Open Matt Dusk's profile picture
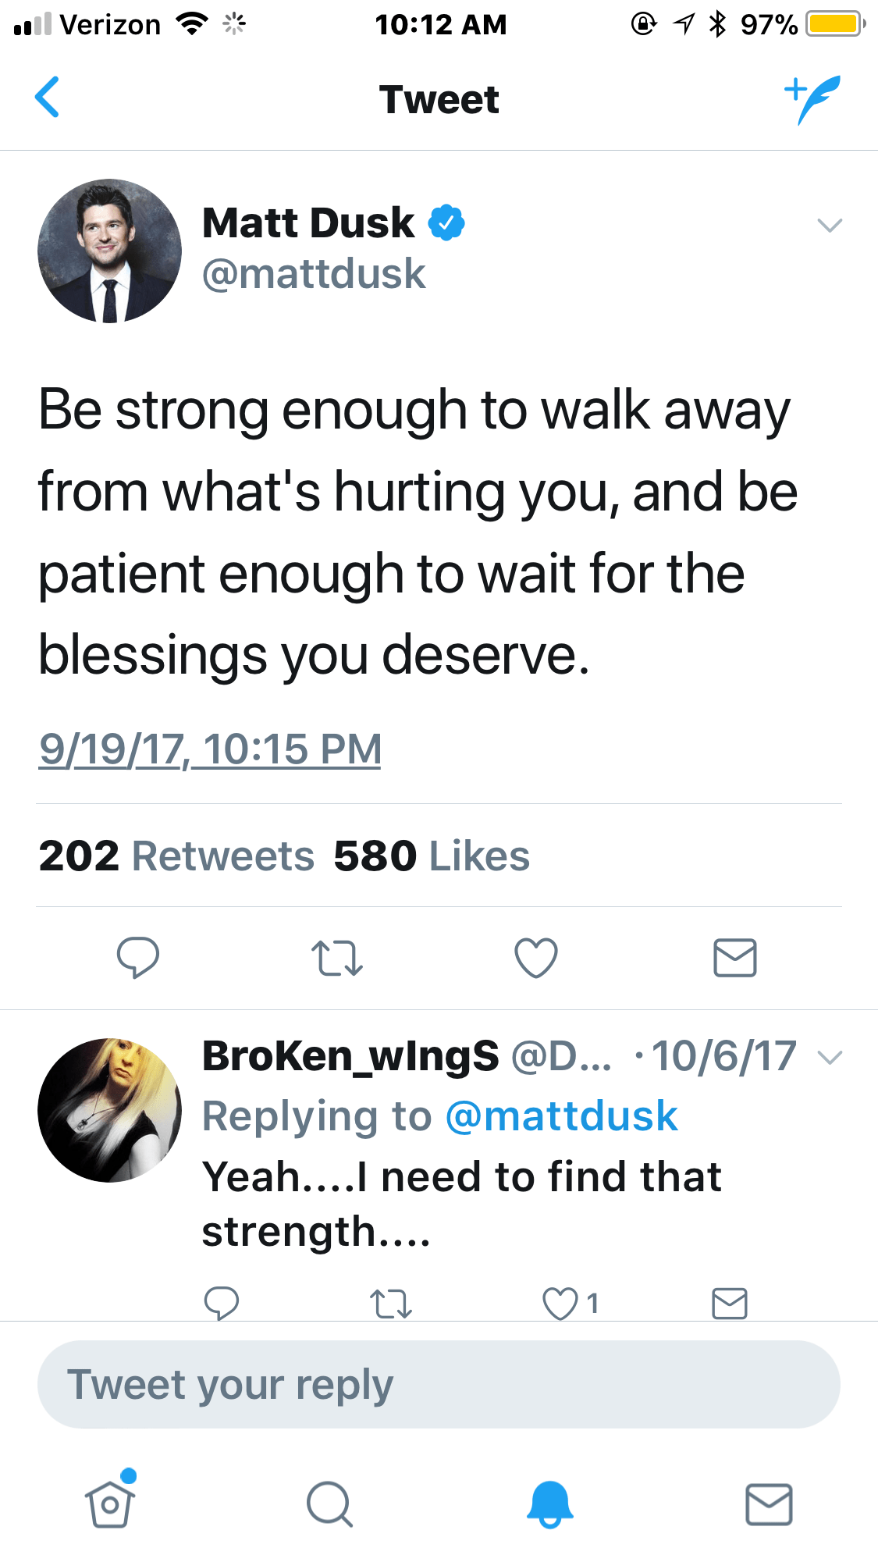The image size is (878, 1562). click(110, 251)
